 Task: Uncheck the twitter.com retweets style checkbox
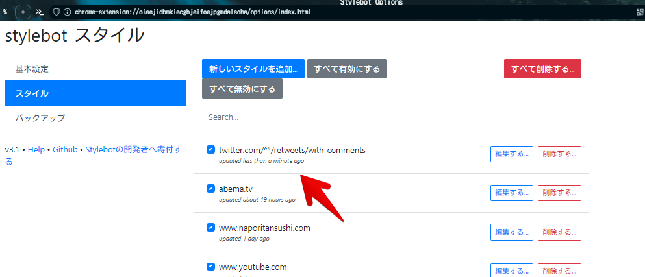click(210, 150)
